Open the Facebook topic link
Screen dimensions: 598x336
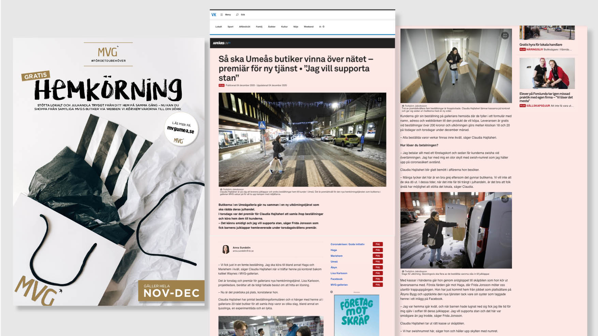click(337, 279)
